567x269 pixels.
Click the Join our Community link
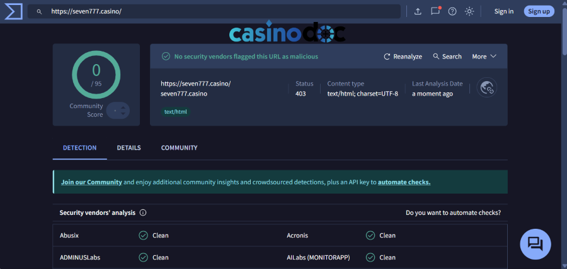pyautogui.click(x=91, y=182)
